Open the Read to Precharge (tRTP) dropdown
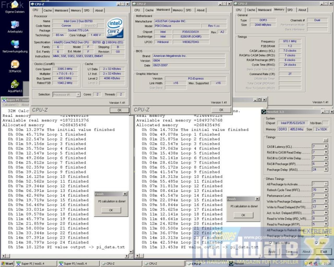 click(x=326, y=224)
